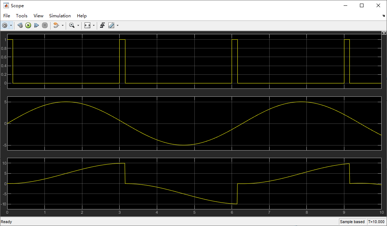Screen dimensions: 387x226
Task: Click the Scope MATLAB icon in the title bar
Action: [6, 5]
